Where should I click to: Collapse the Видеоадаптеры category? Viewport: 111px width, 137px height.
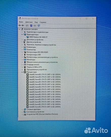coord(22,35)
